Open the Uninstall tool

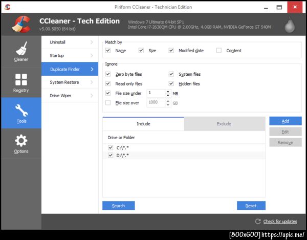(x=70, y=42)
